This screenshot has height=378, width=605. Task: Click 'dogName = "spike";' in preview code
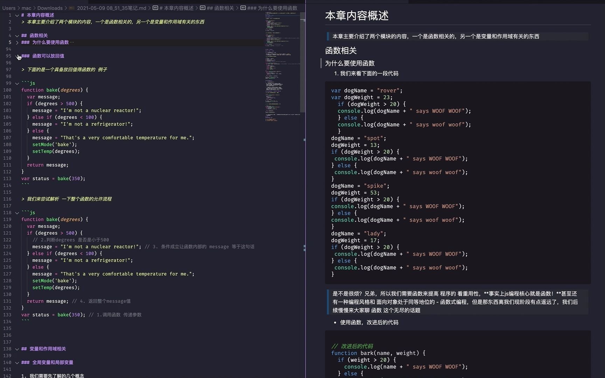(x=360, y=186)
